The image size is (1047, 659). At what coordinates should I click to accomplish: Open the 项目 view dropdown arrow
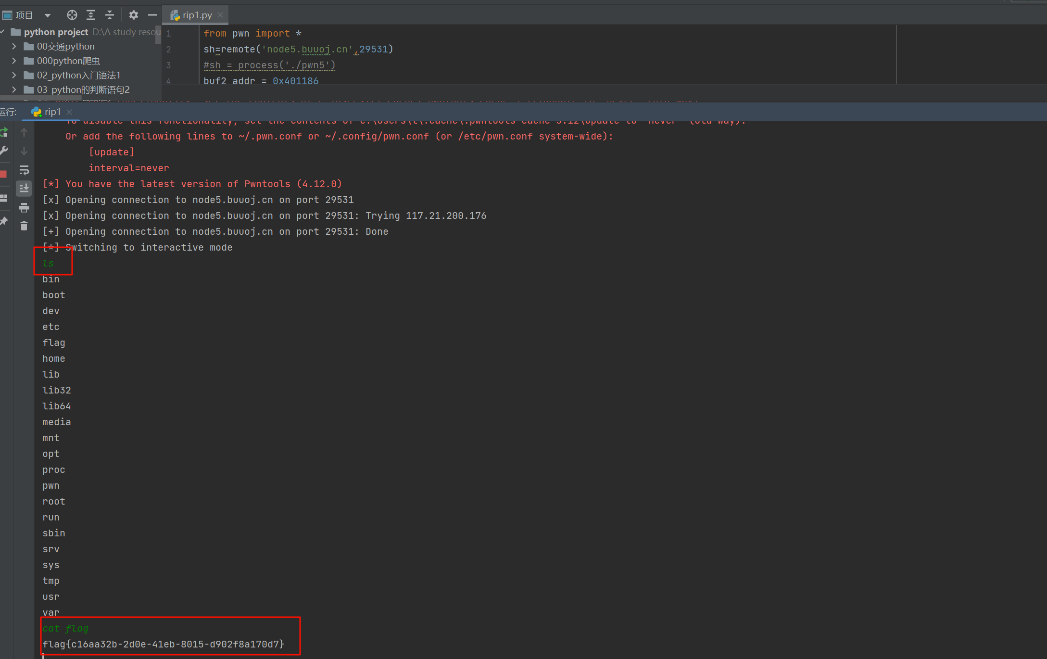coord(48,15)
